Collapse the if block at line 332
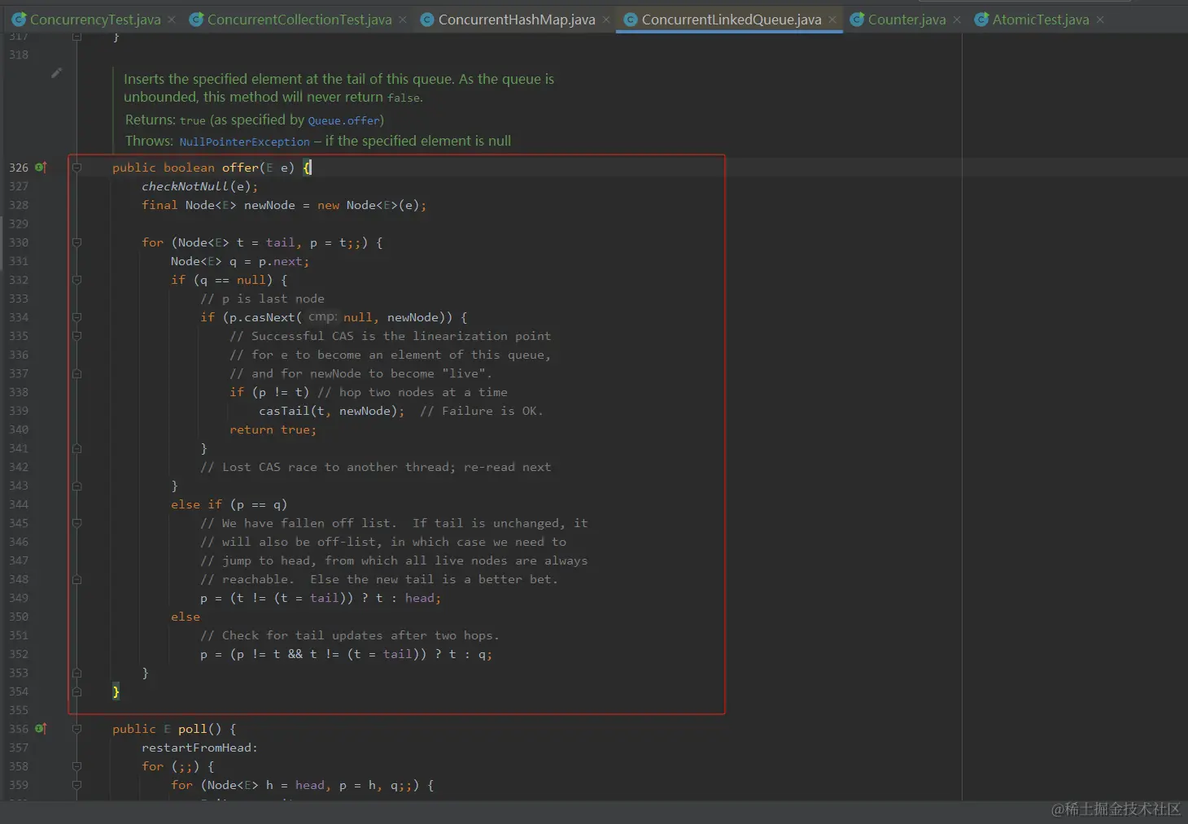Image resolution: width=1188 pixels, height=824 pixels. (76, 280)
